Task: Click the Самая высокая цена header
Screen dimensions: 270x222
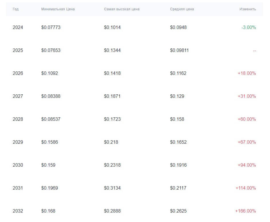Action: 122,9
